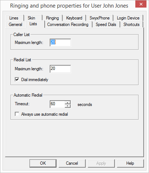Increase Timeout with the up arrow
Viewport: 149px width, 173px height.
(68, 103)
